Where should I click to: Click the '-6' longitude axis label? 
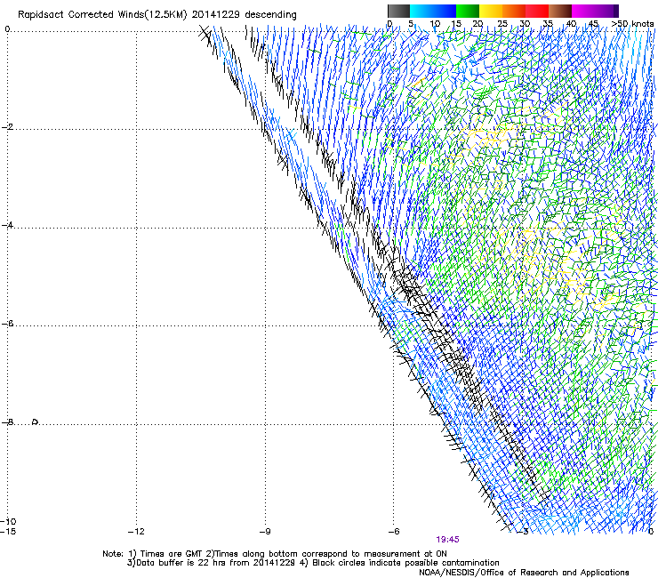[394, 532]
